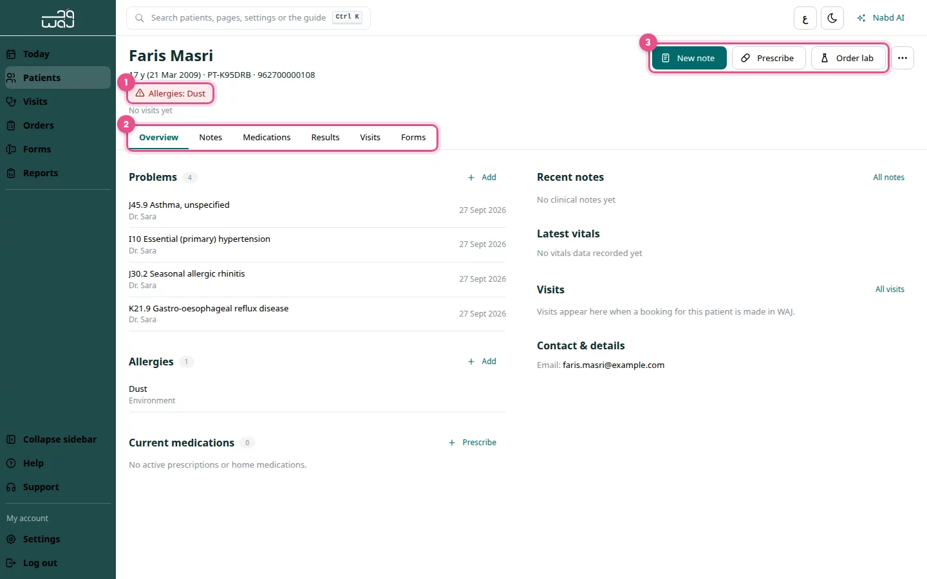
Task: Open the Today page in sidebar
Action: [58, 54]
